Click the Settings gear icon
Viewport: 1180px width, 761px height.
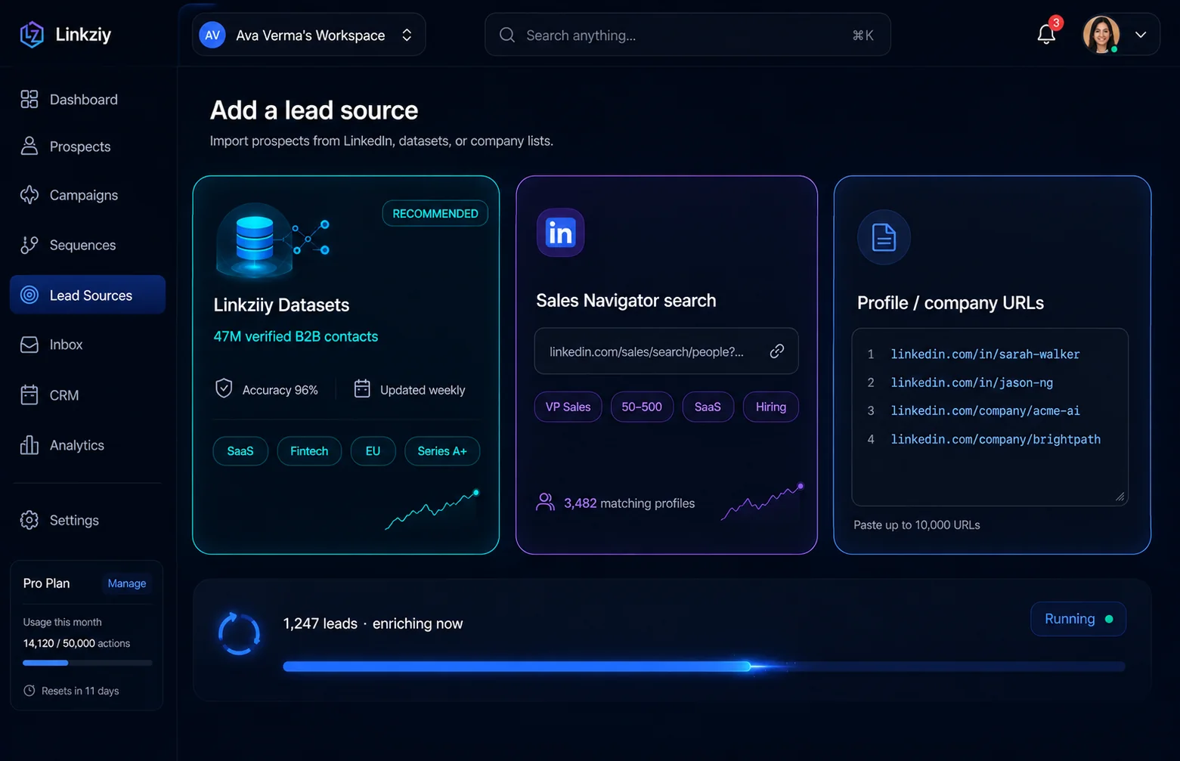click(x=29, y=520)
